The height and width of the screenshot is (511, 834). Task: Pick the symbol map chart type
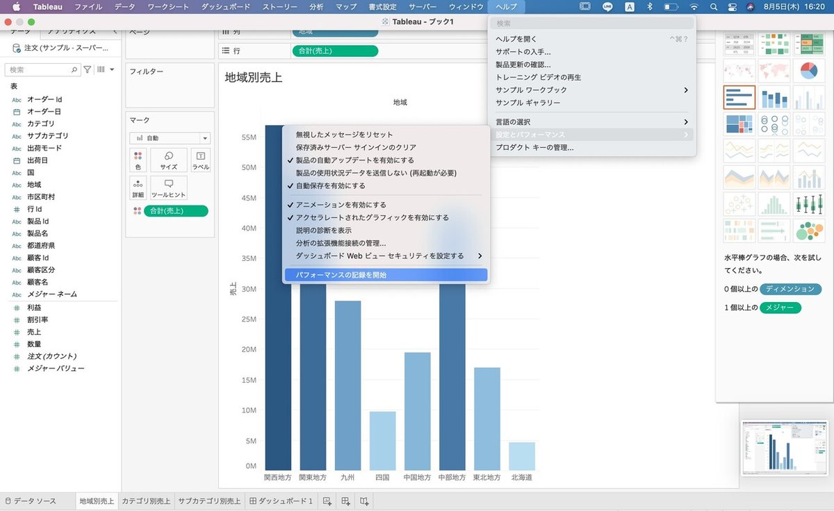point(739,70)
